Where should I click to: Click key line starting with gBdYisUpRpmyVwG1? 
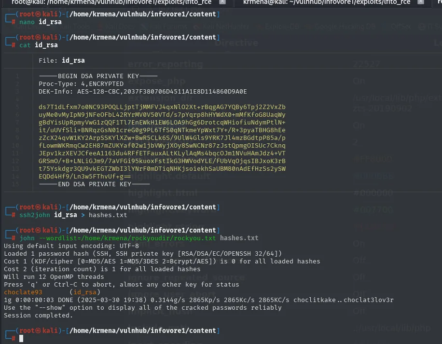click(x=162, y=123)
